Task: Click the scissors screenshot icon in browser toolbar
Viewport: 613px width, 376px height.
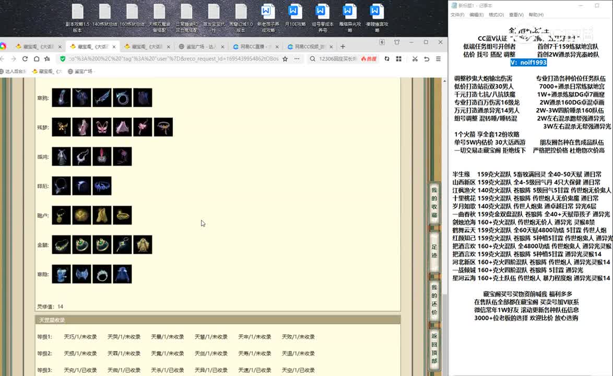Action: point(415,58)
